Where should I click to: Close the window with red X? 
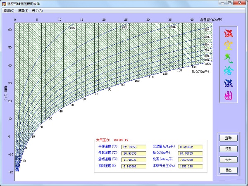coord(239,3)
